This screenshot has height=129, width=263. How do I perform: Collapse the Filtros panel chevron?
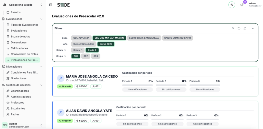pyautogui.click(x=253, y=28)
